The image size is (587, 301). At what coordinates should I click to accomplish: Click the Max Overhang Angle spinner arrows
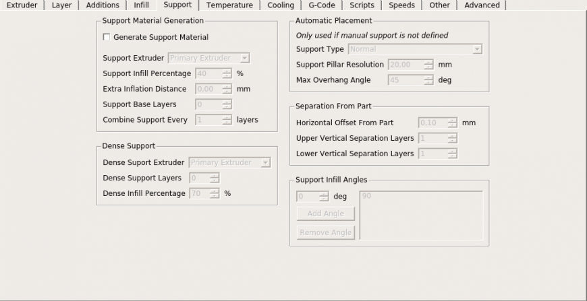pos(428,80)
